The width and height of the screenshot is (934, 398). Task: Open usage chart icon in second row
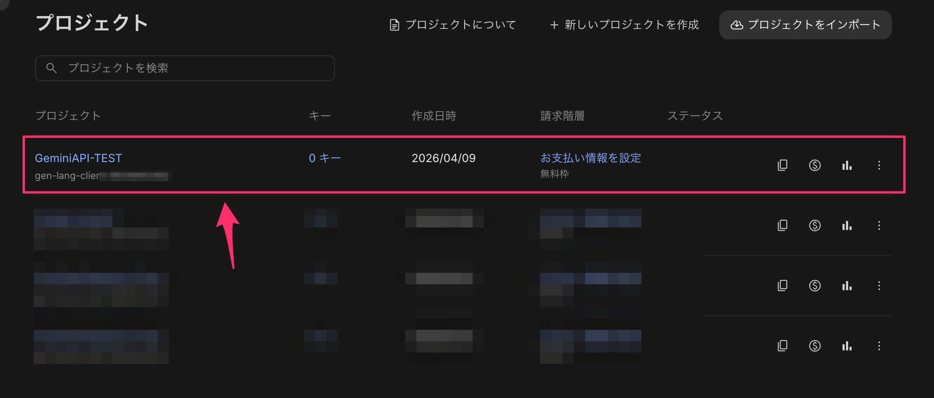[x=847, y=225]
